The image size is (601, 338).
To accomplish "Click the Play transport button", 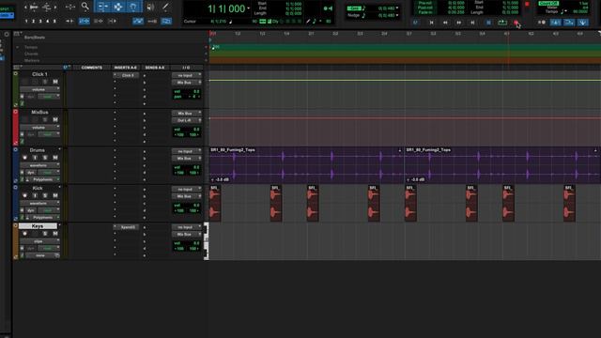I will click(x=502, y=23).
